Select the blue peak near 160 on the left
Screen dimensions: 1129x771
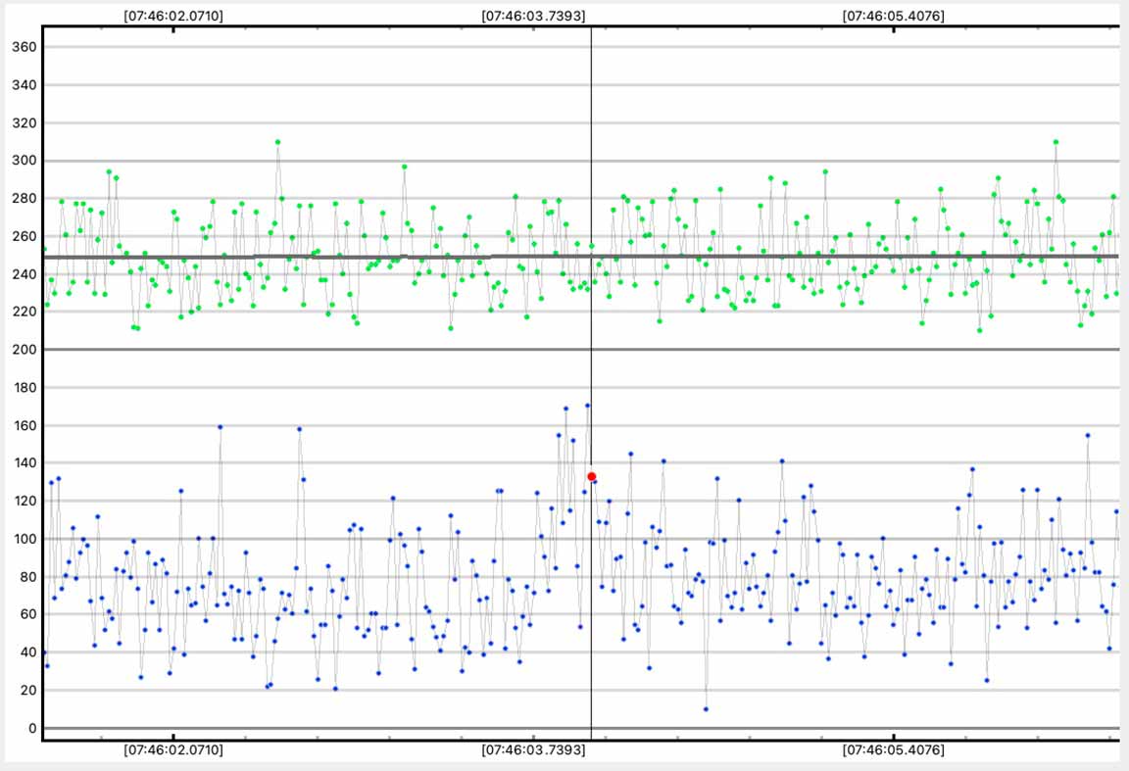220,427
